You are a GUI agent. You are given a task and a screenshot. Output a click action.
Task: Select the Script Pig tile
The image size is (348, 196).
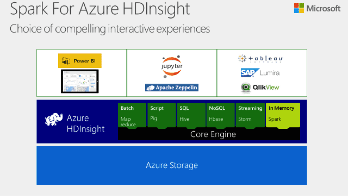(x=162, y=115)
